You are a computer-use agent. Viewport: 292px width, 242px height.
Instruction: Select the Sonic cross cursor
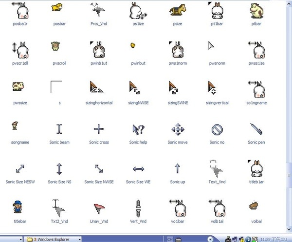[98, 129]
